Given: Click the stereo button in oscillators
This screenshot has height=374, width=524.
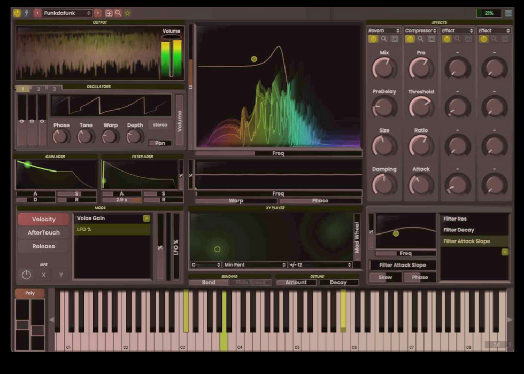Looking at the screenshot, I should pyautogui.click(x=160, y=125).
